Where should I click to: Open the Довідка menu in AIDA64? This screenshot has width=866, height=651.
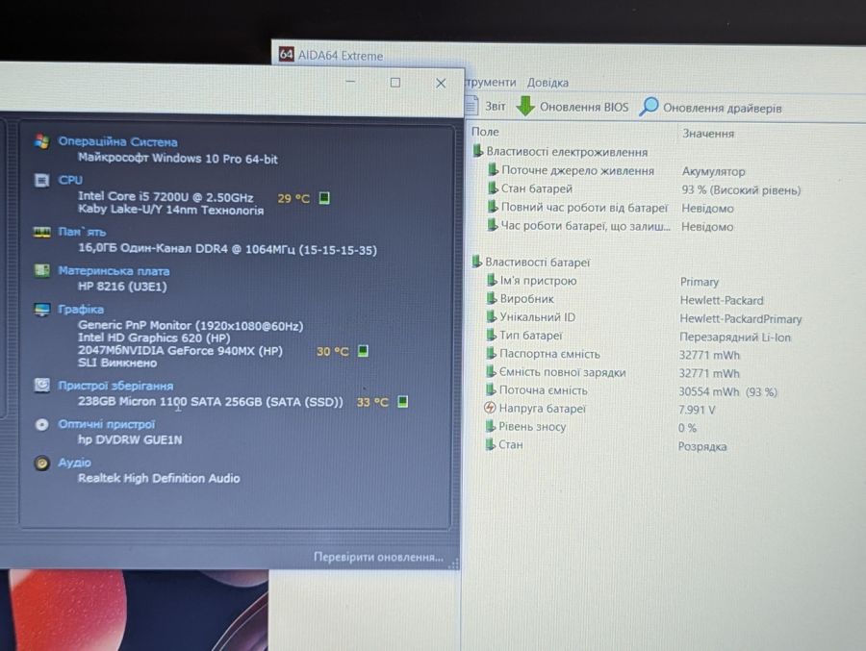pos(548,83)
